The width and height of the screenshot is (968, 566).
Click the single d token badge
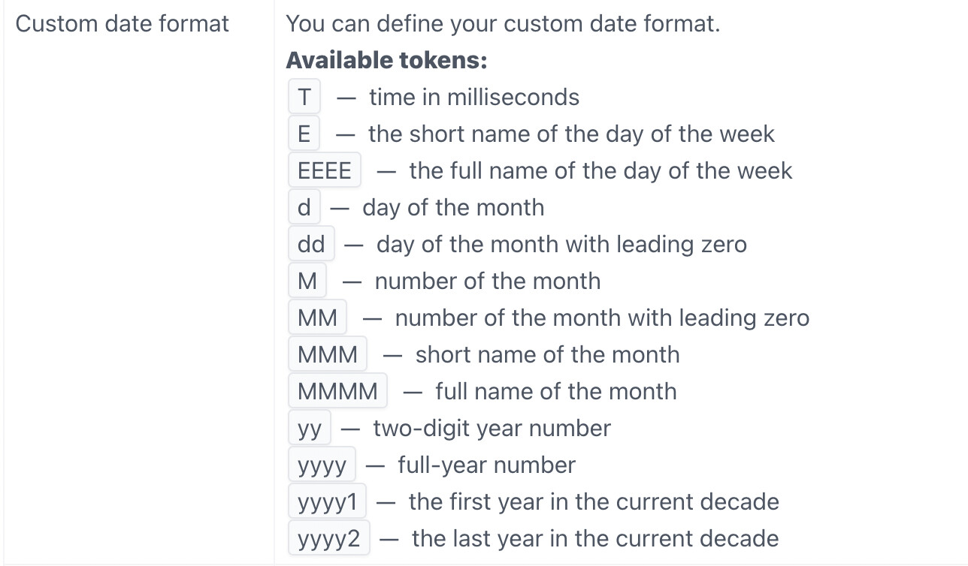[x=304, y=208]
